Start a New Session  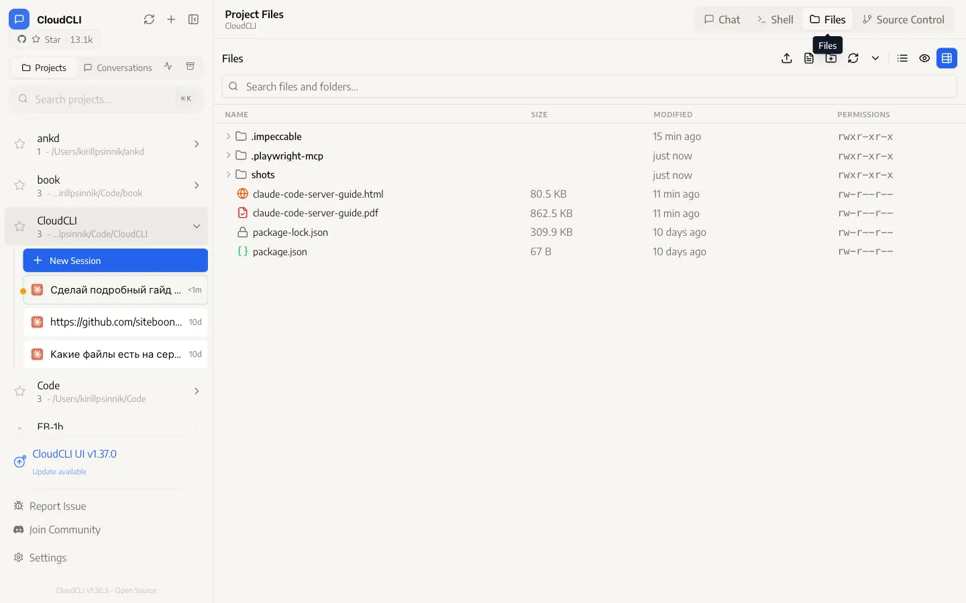[x=115, y=261]
